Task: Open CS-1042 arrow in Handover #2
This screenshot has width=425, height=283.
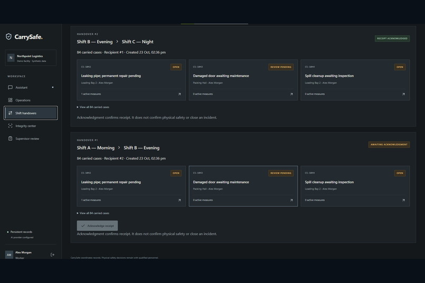Action: [179, 94]
